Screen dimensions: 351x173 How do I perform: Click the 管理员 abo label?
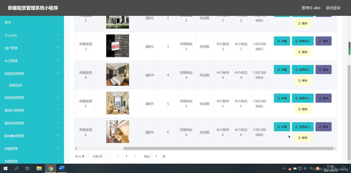click(311, 8)
